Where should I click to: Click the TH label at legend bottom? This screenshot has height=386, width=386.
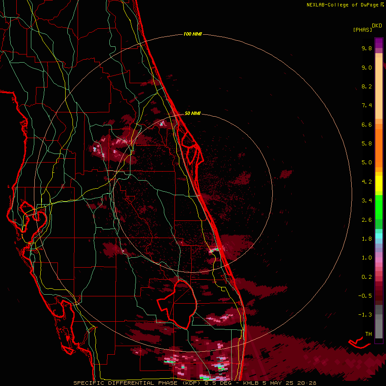tap(368, 334)
